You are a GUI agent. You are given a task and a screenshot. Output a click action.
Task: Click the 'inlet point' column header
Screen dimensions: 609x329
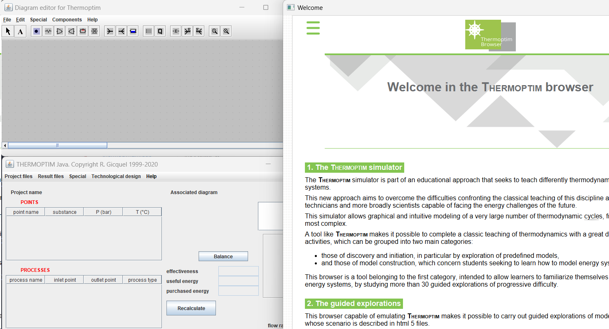coord(64,280)
